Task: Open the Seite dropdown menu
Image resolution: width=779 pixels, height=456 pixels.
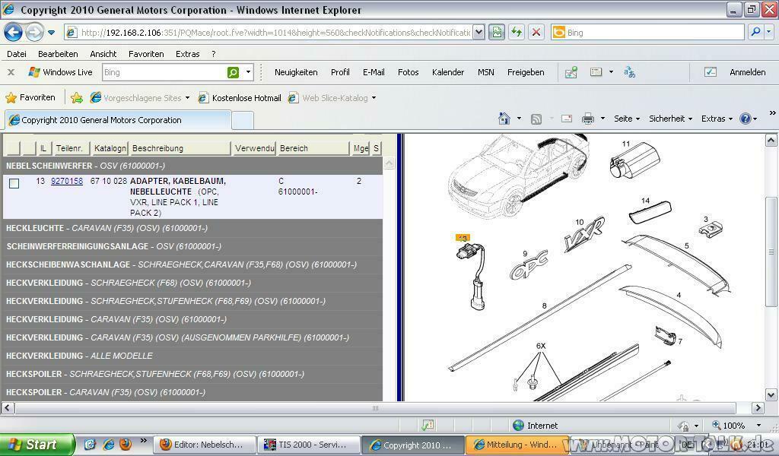Action: tap(627, 119)
